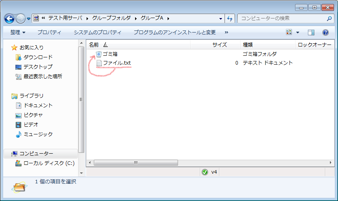Click the change view icon
The width and height of the screenshot is (338, 201).
click(289, 32)
